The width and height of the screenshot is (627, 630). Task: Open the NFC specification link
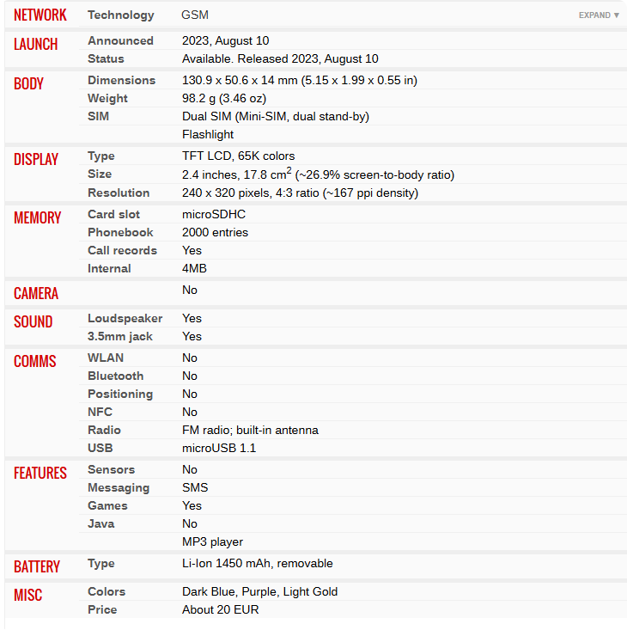pos(100,412)
